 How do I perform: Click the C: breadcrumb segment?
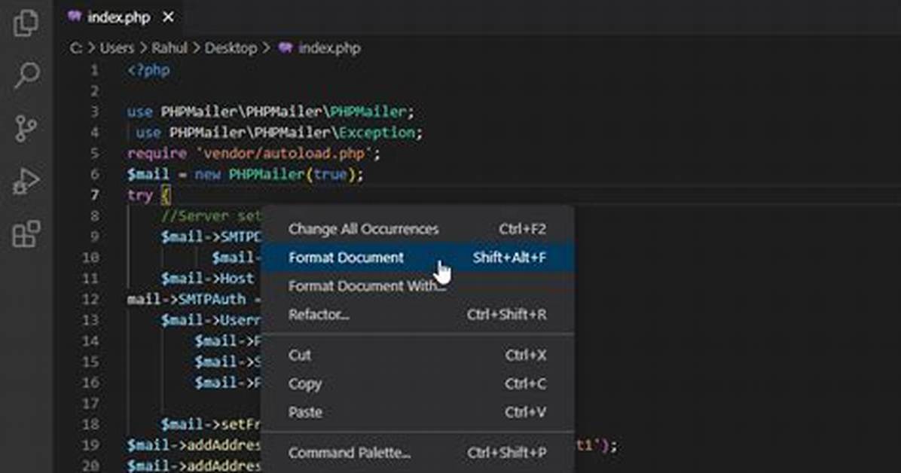[76, 47]
